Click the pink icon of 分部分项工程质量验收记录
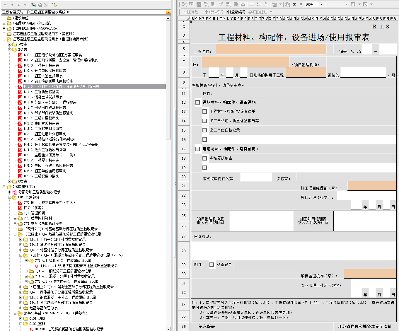Screen dimensions: 399x331 pos(15,192)
